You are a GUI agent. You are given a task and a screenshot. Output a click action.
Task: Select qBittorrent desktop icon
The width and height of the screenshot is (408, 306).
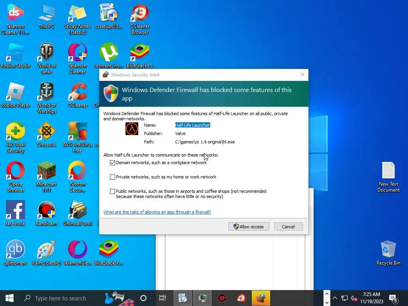coord(16,253)
